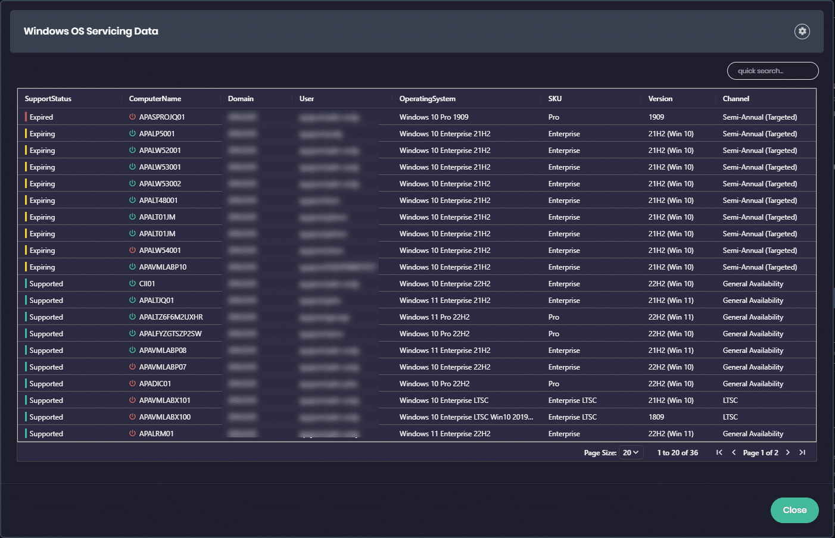Image resolution: width=835 pixels, height=538 pixels.
Task: Sort table by the Version column header
Action: click(x=660, y=99)
